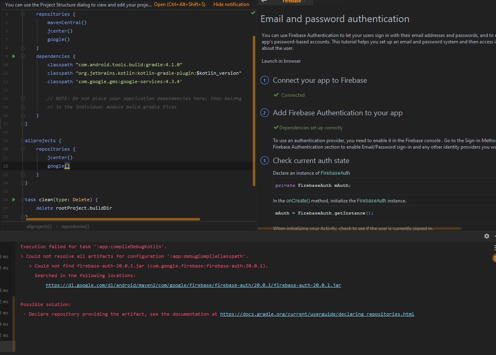Click fold end marker at line 16
This screenshot has width=496, height=355.
(23, 115)
